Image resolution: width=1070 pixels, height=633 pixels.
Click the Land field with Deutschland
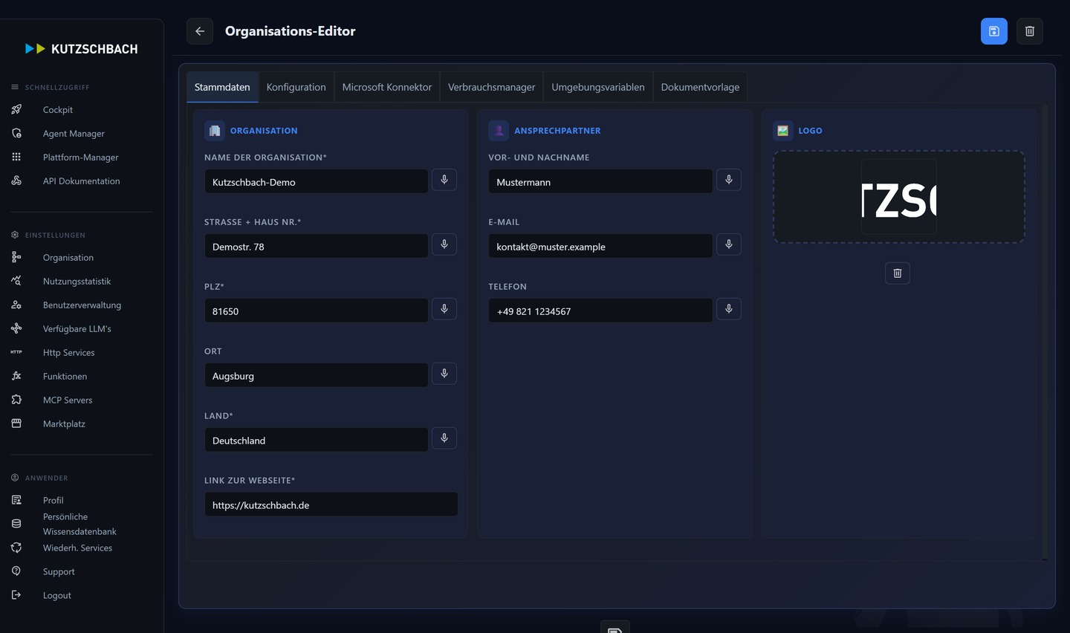(316, 440)
